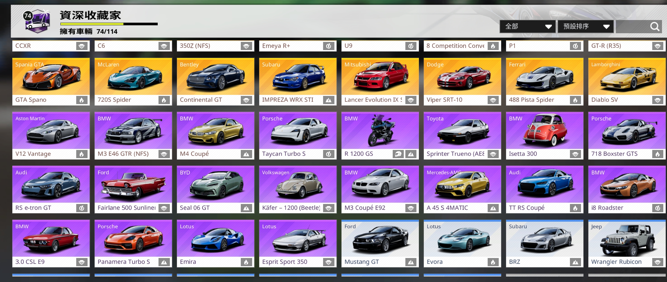
Task: Click electric icon on i8 Roadster card
Action: coord(658,208)
